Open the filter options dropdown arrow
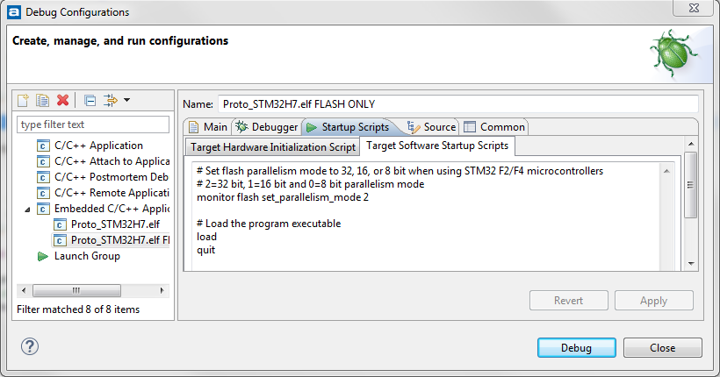 pos(126,100)
